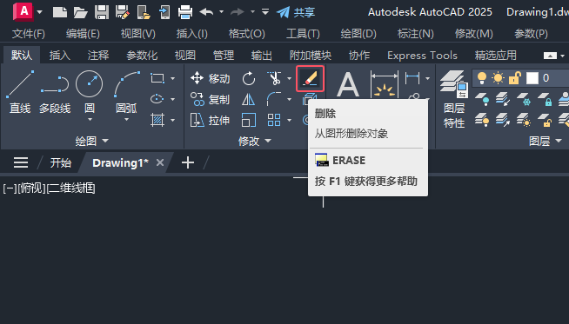Click the Layer Lock teal padlock icon
569x324 pixels.
(545, 99)
